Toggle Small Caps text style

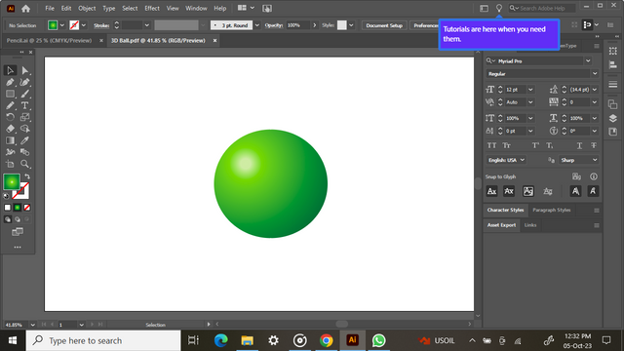(507, 145)
